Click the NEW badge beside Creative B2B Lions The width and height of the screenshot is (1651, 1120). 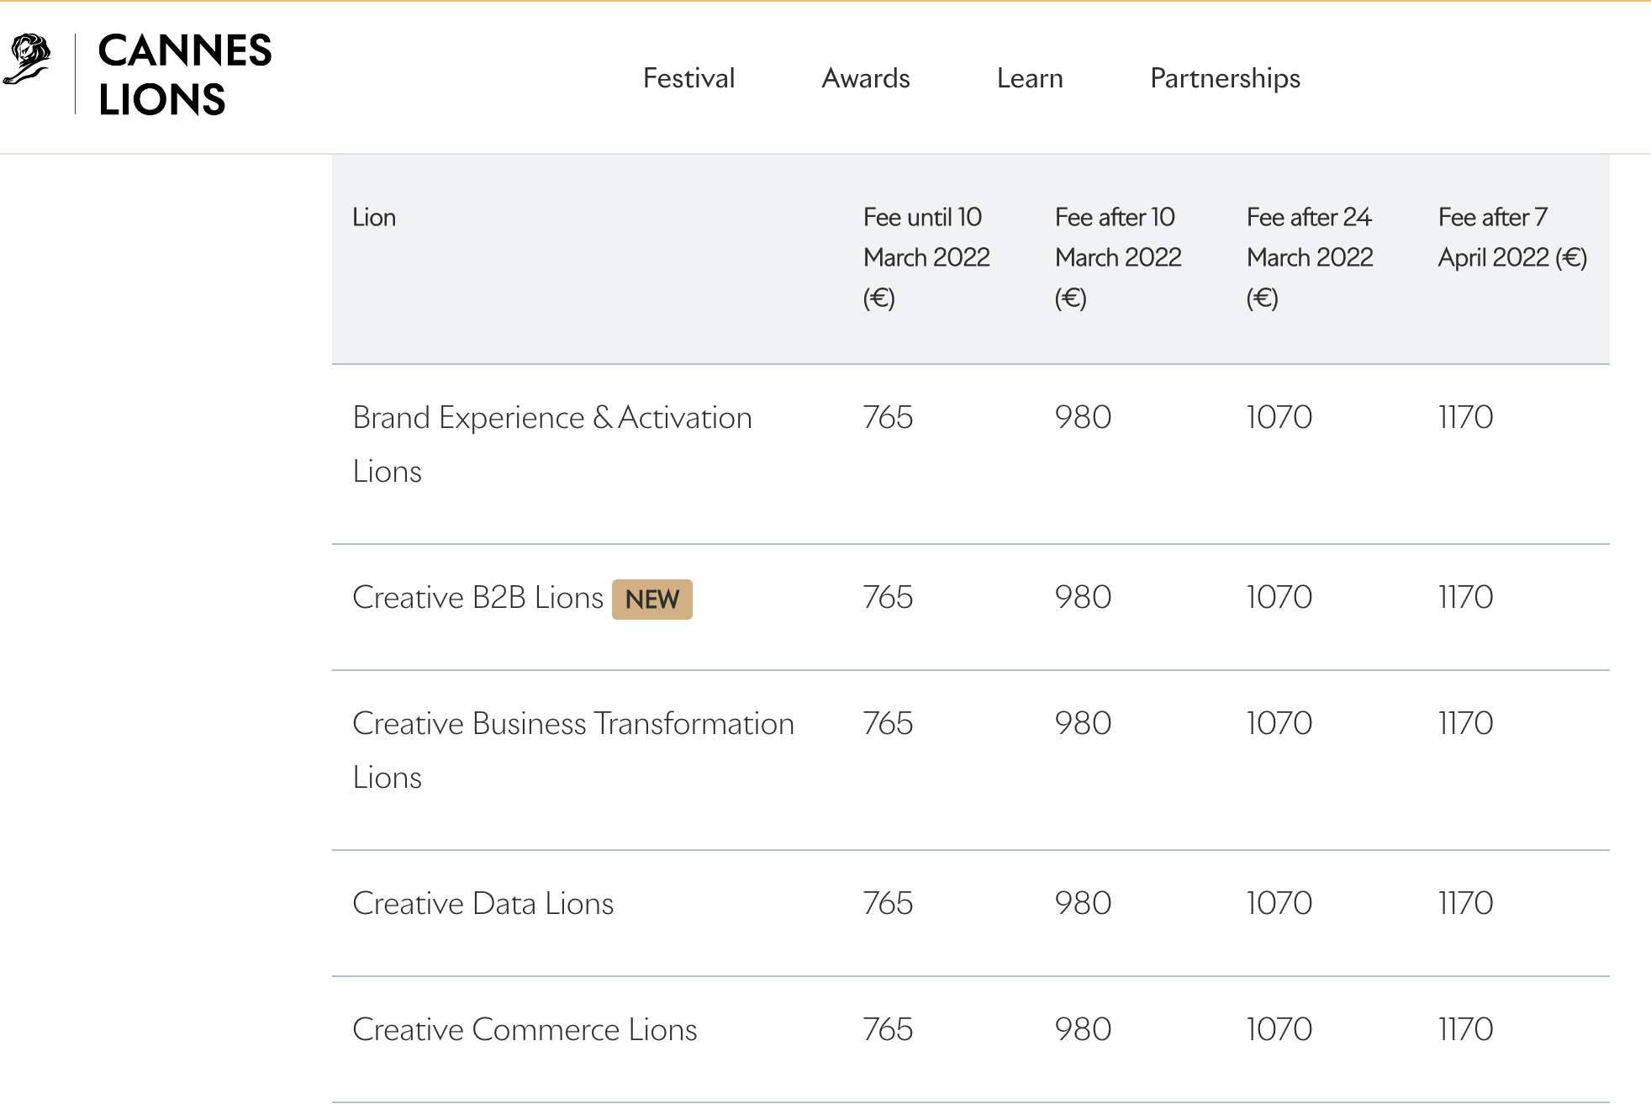click(651, 600)
